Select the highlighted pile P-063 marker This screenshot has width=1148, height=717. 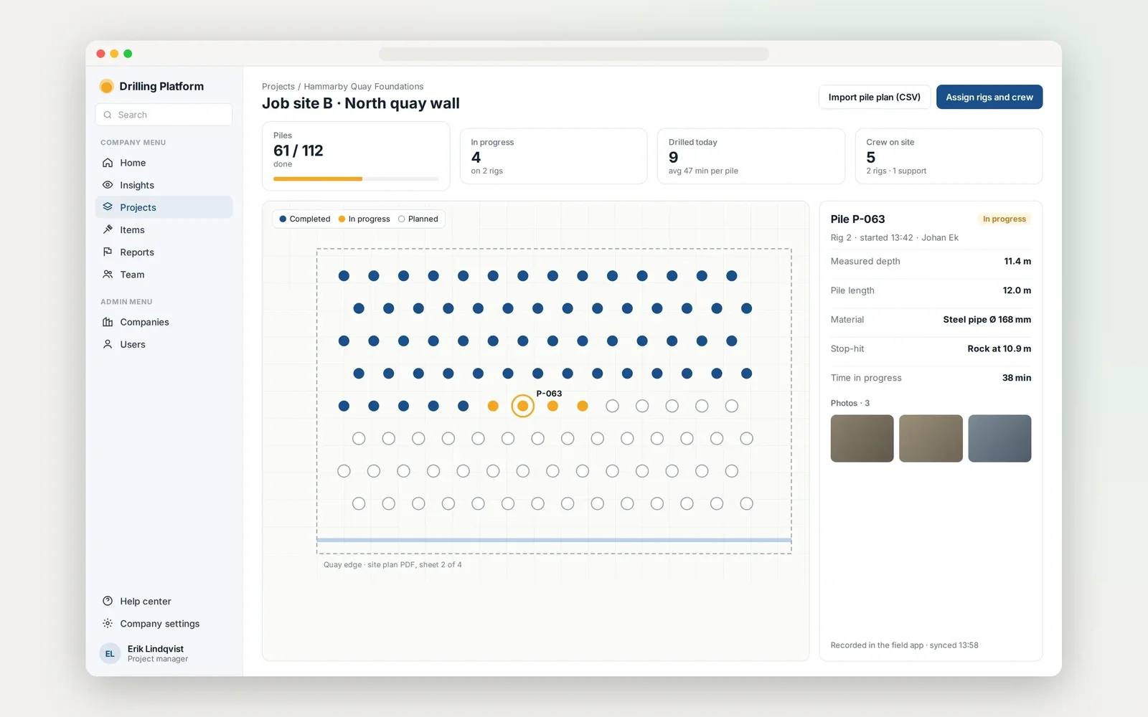point(523,406)
